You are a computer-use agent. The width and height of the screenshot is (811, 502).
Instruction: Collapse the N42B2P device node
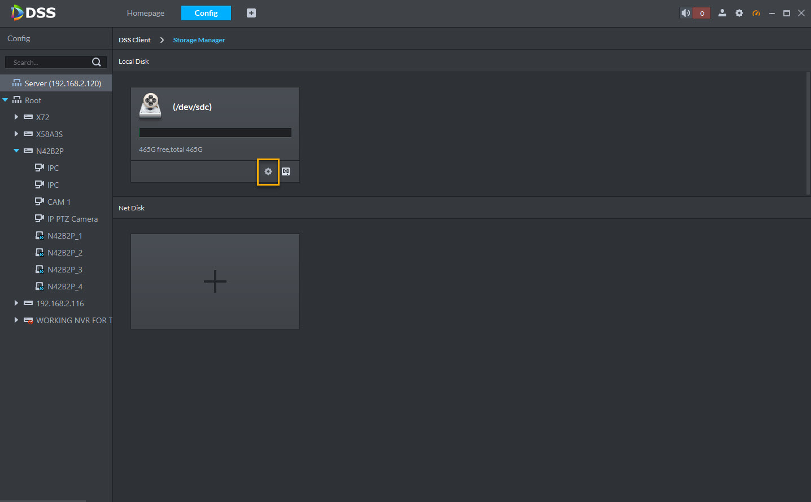coord(16,151)
